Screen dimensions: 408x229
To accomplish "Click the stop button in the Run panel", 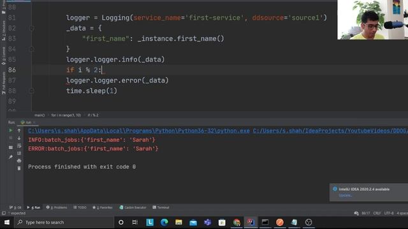I will click(x=11, y=138).
